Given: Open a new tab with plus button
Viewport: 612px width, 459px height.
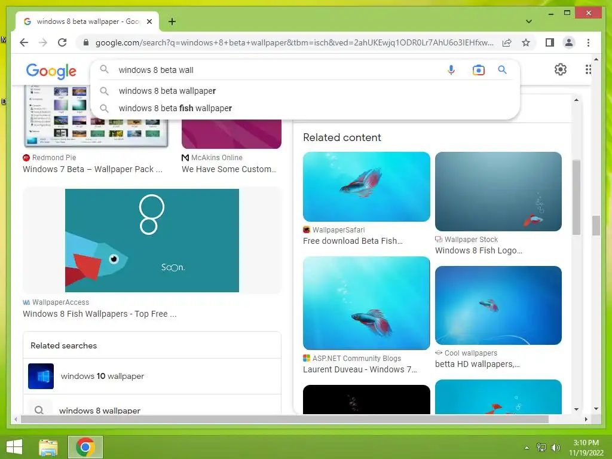Looking at the screenshot, I should tap(172, 22).
